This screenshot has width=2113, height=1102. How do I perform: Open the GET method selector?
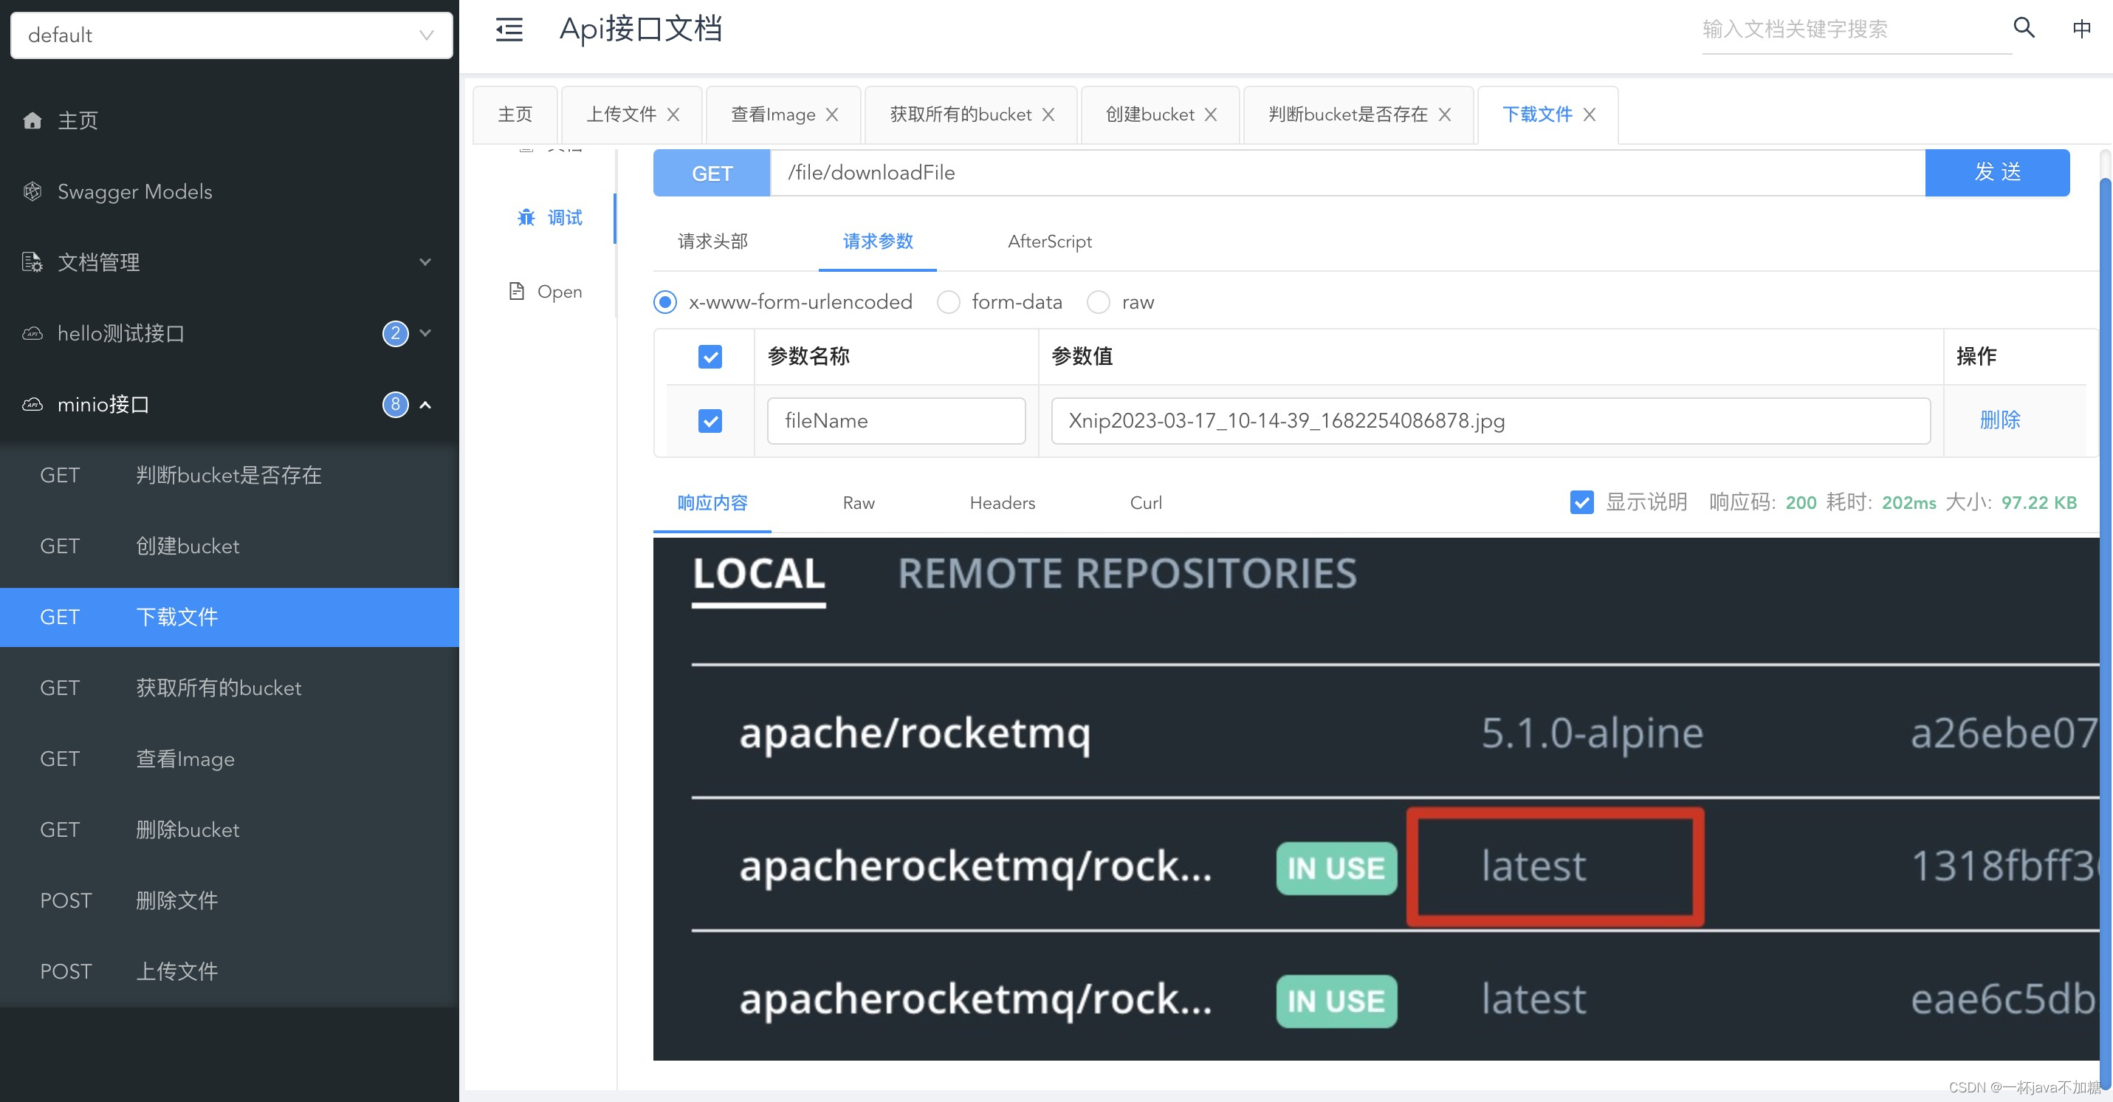(x=711, y=173)
